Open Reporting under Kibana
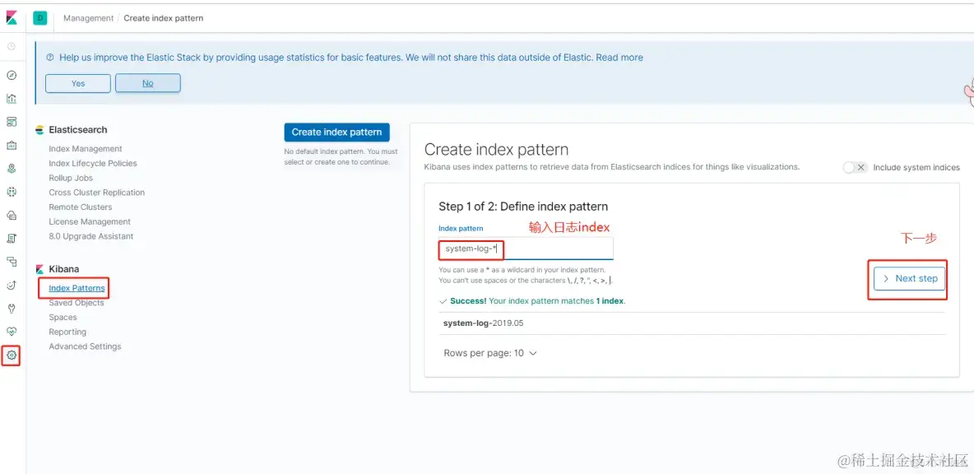974x474 pixels. pos(67,332)
